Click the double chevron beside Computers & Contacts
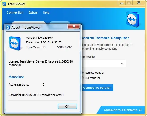147x116 pixels. (x=140, y=110)
